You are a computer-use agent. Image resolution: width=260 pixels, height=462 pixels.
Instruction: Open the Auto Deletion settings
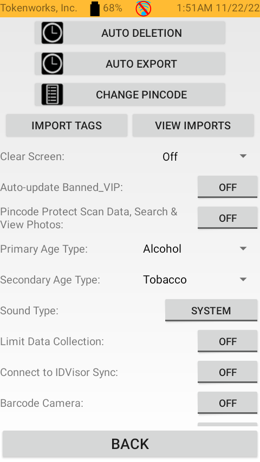pos(130,33)
